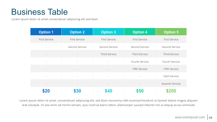
Task: Click the $200 price
Action: [x=171, y=91]
